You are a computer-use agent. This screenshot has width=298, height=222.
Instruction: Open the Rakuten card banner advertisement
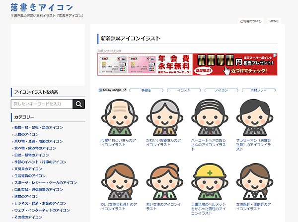(187, 64)
